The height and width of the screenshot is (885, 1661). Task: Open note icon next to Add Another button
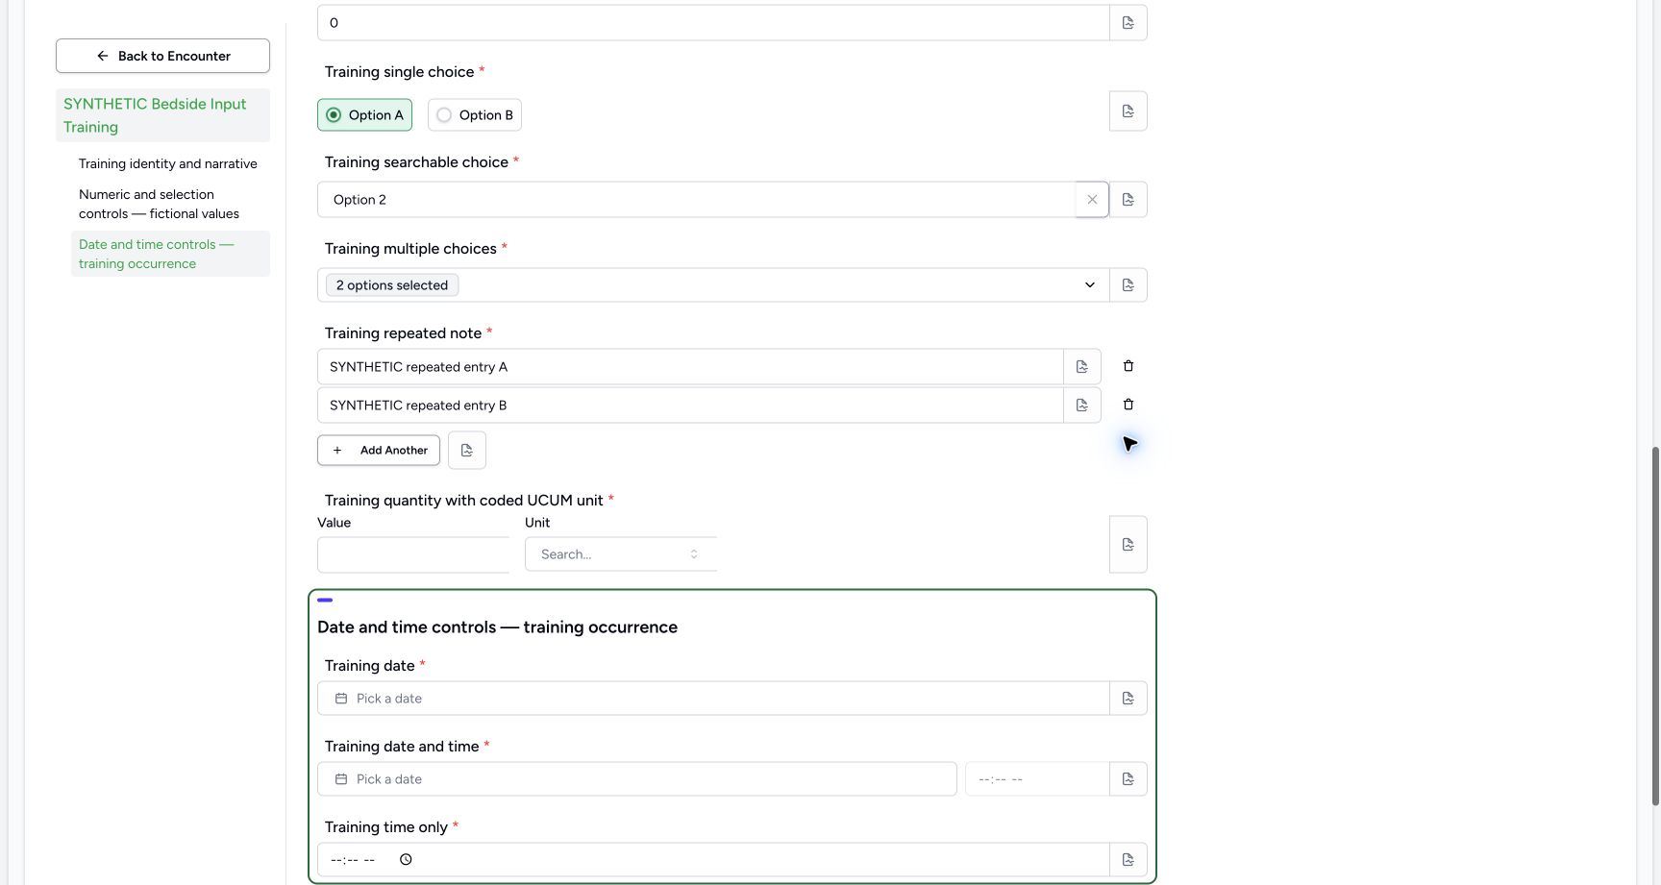(467, 450)
